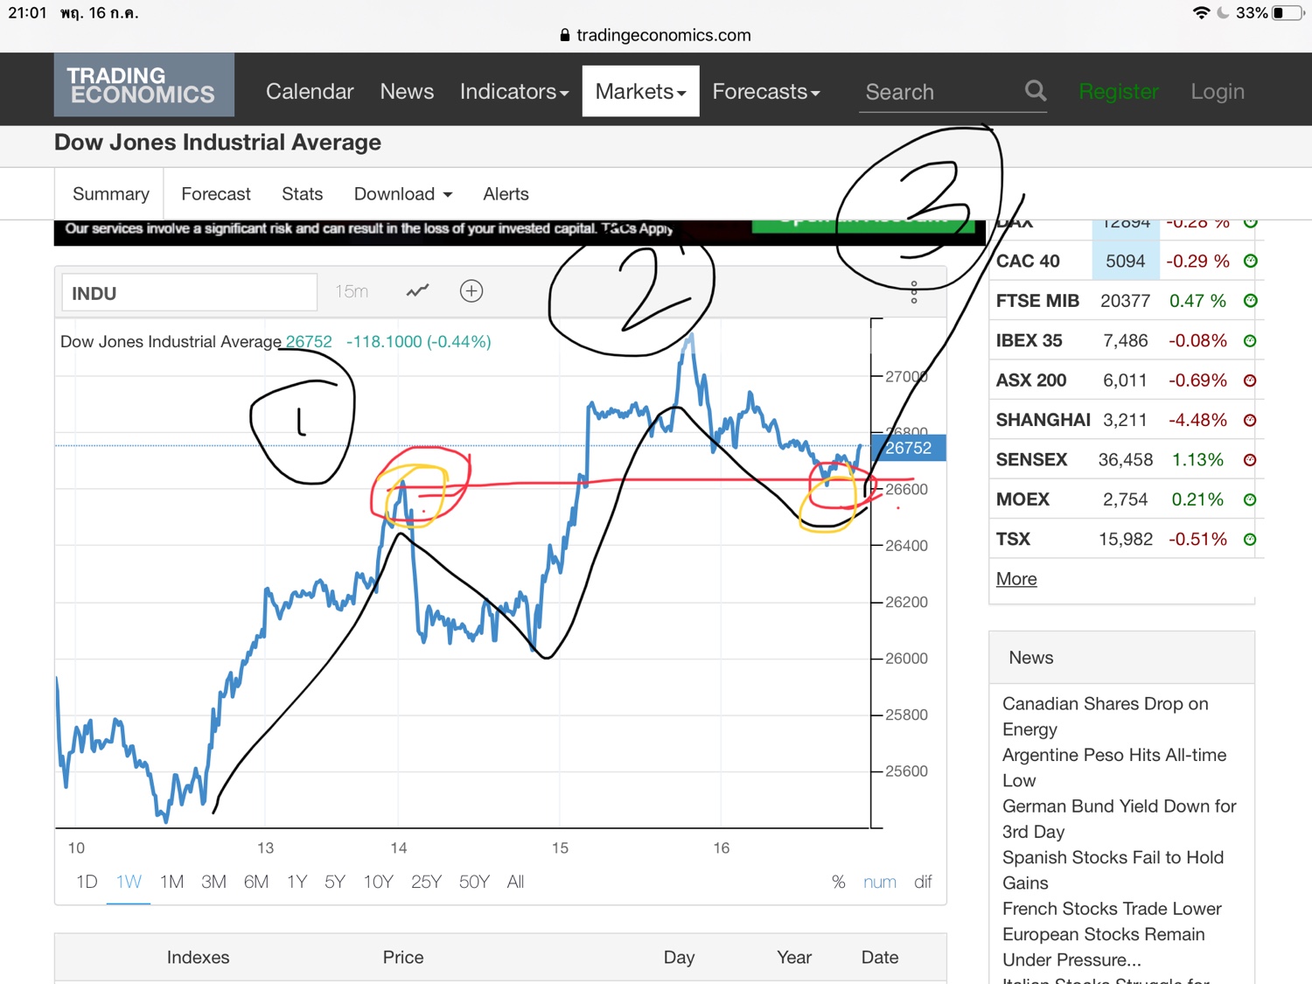The height and width of the screenshot is (984, 1312).
Task: Select the 50Y time range
Action: (474, 882)
